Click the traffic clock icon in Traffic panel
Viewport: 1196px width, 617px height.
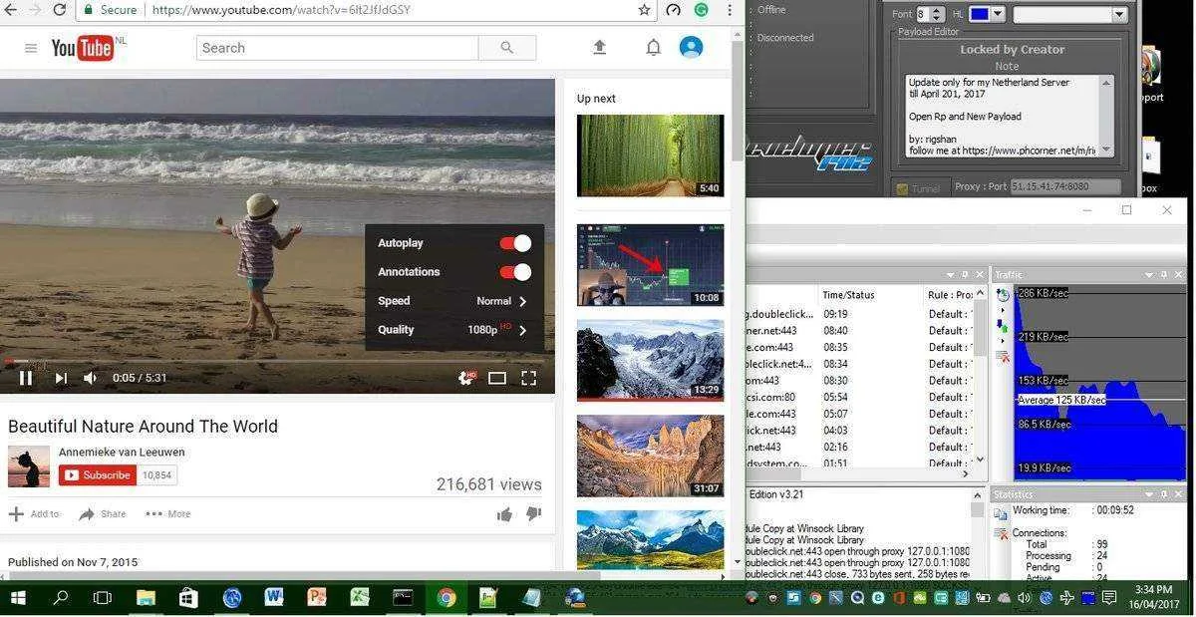(1003, 294)
